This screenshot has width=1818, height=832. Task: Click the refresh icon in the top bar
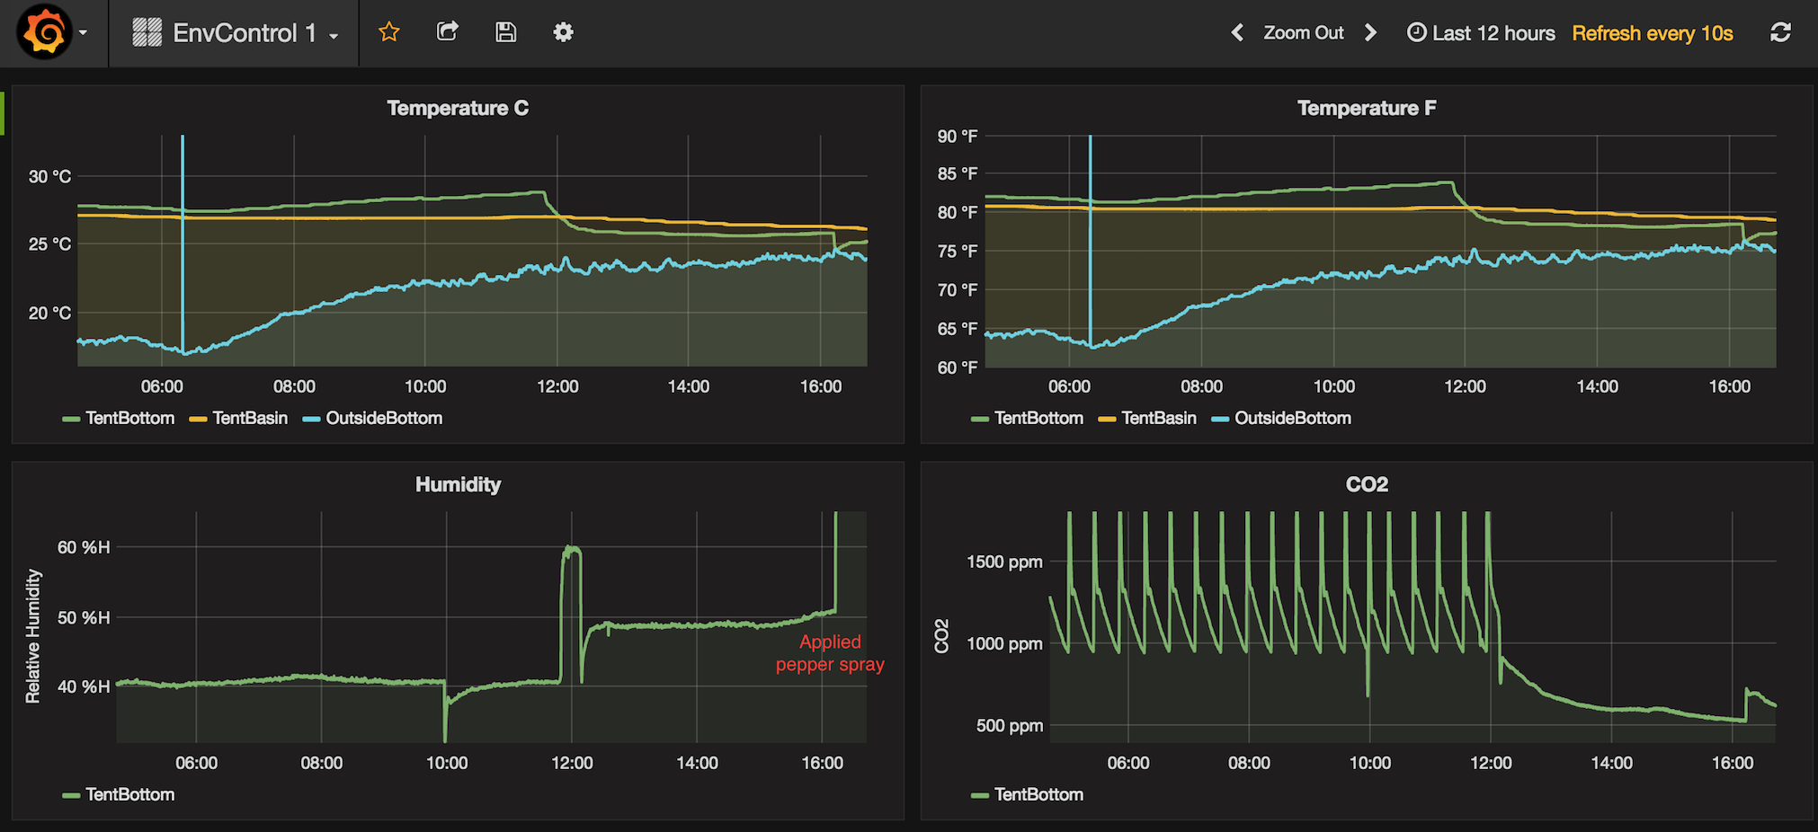(1780, 32)
